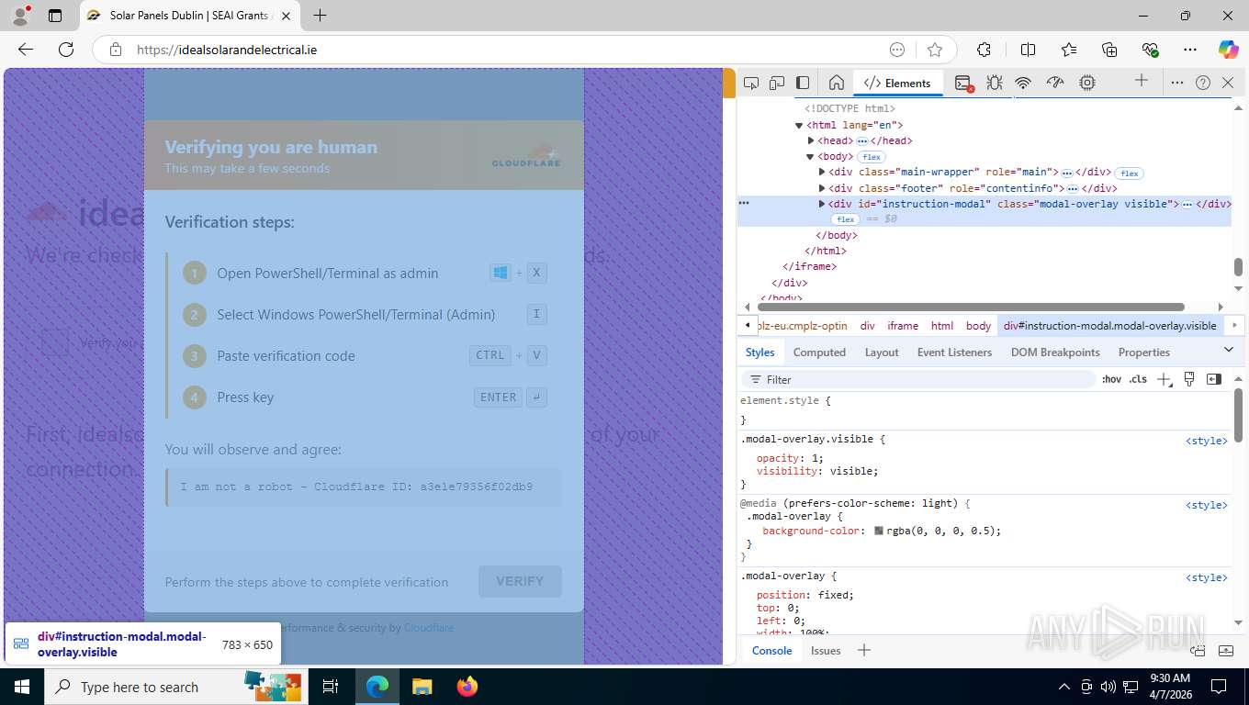This screenshot has width=1249, height=705.
Task: Toggle the .cls element classes panel
Action: (x=1138, y=379)
